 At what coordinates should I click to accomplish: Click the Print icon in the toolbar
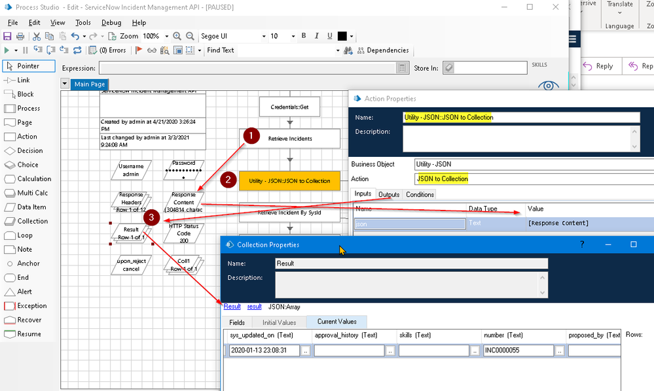20,37
